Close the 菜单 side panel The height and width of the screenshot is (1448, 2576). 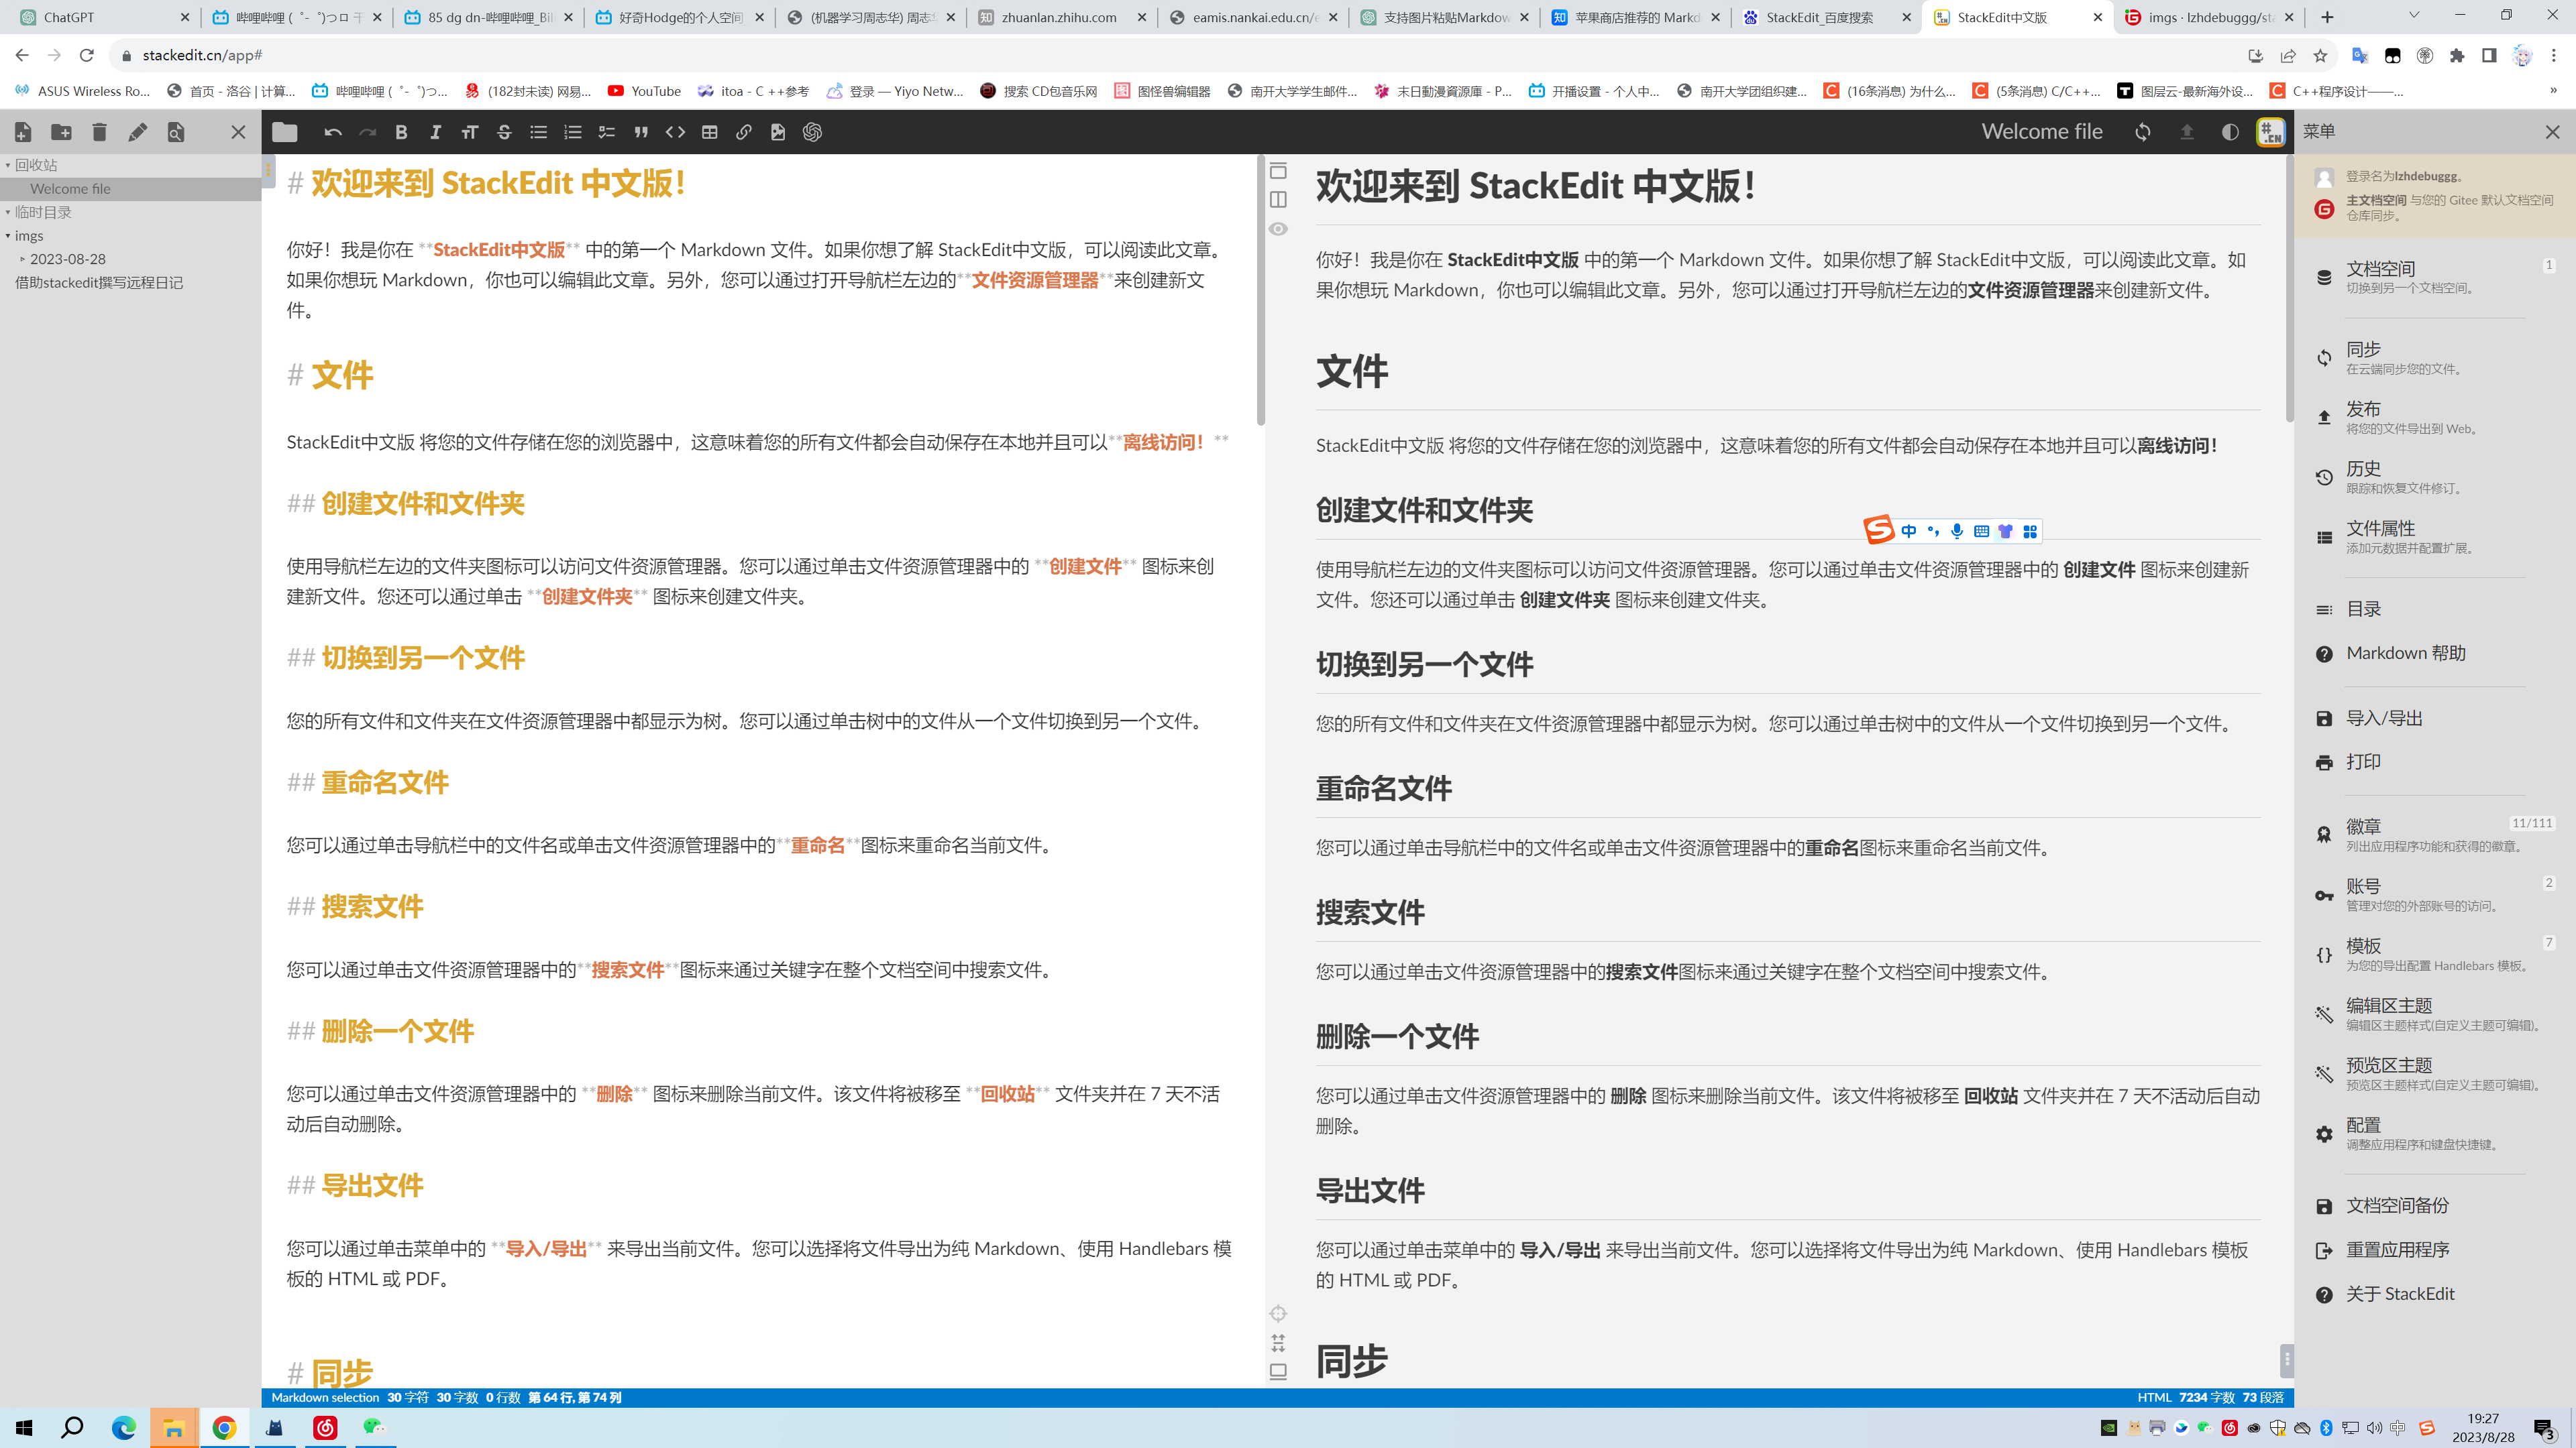pos(2552,132)
